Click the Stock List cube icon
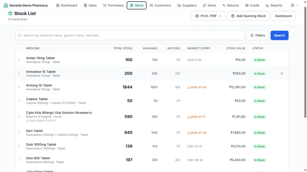Screen dimensions: 307x172 [10, 14]
